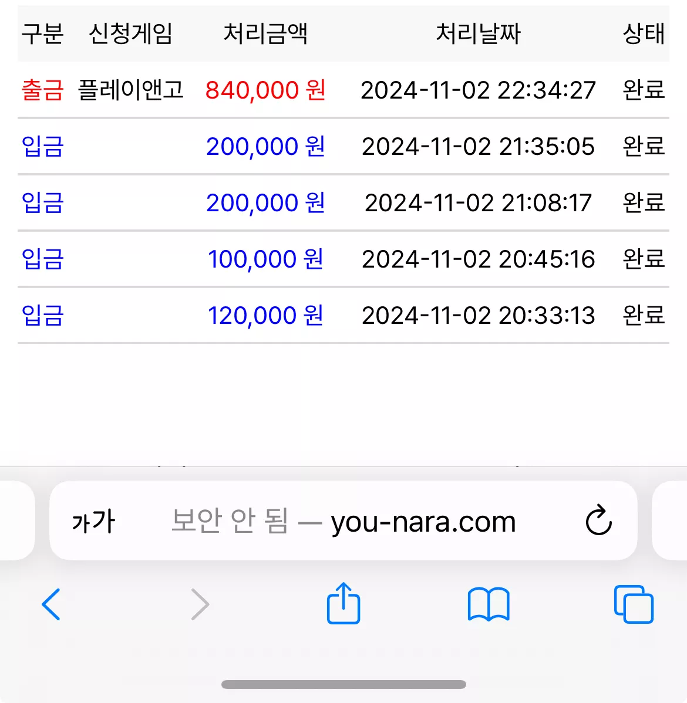The width and height of the screenshot is (687, 703).
Task: Tap the you-nara.com address field
Action: click(x=343, y=521)
